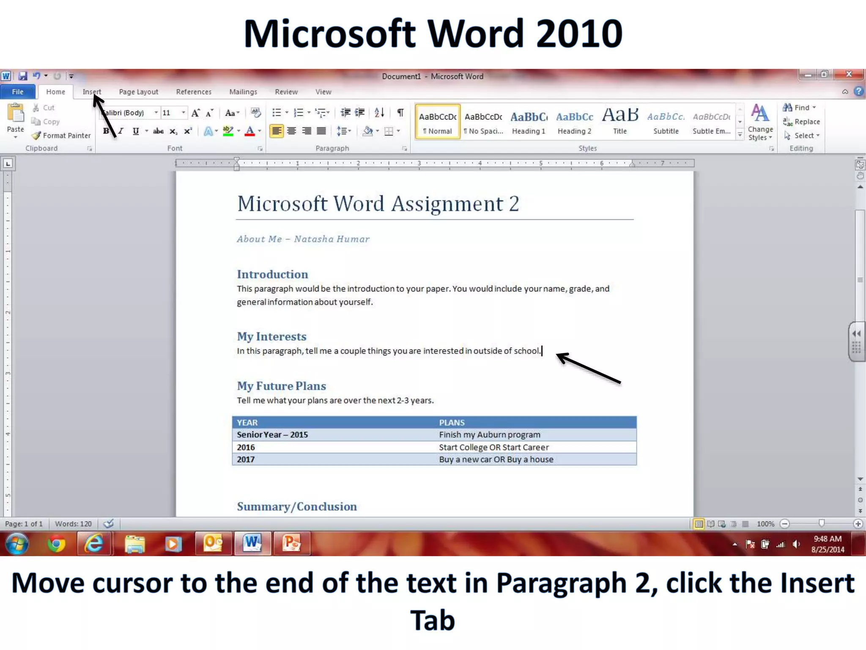
Task: Apply Superscript formatting
Action: point(188,131)
